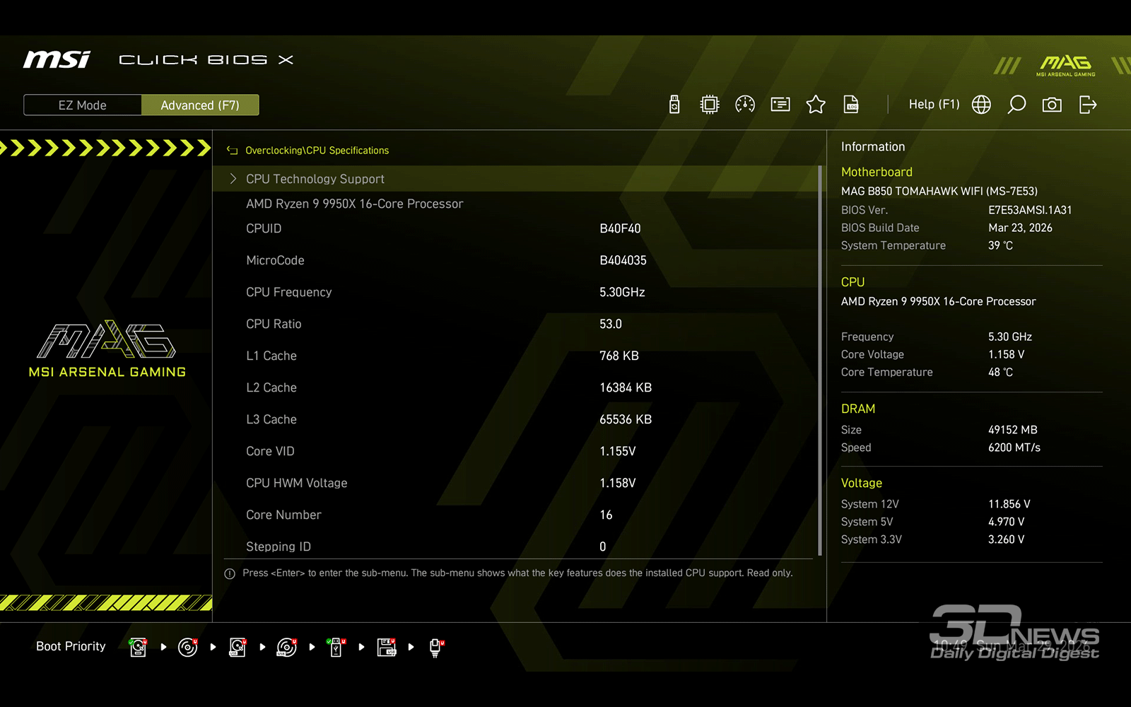1131x707 pixels.
Task: Open the language globe icon
Action: click(981, 105)
